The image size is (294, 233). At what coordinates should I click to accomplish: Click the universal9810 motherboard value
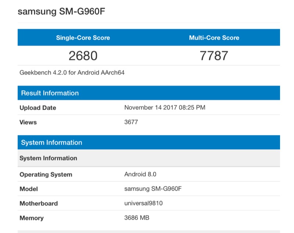(144, 203)
